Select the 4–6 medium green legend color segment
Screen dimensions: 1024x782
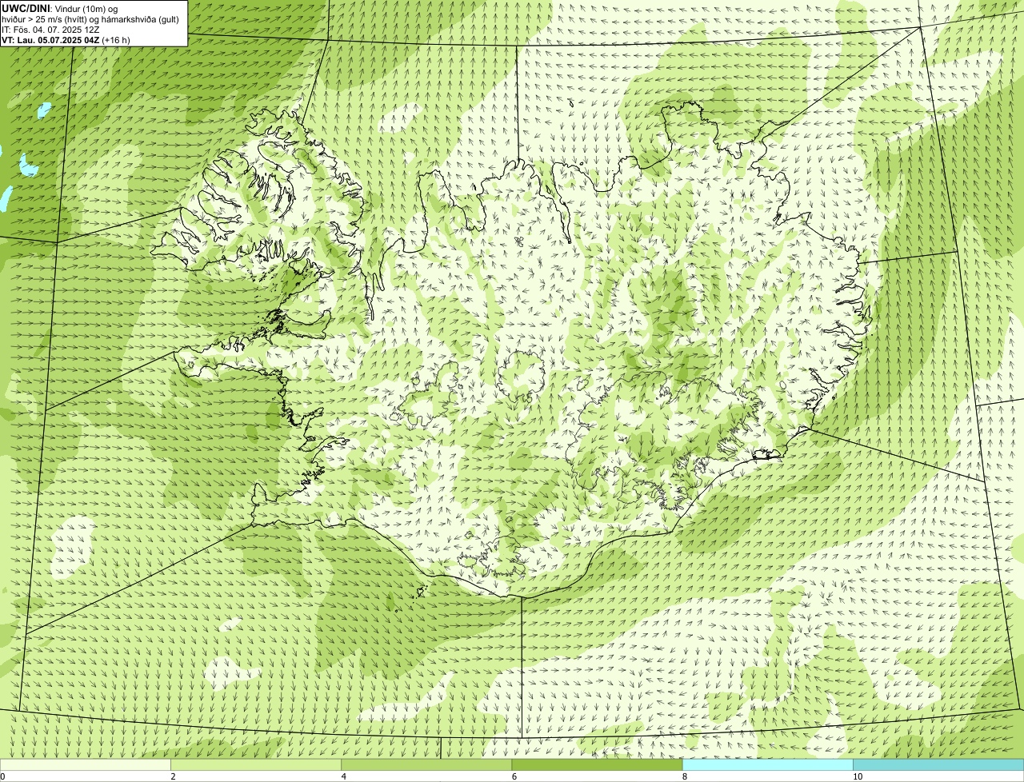(426, 764)
